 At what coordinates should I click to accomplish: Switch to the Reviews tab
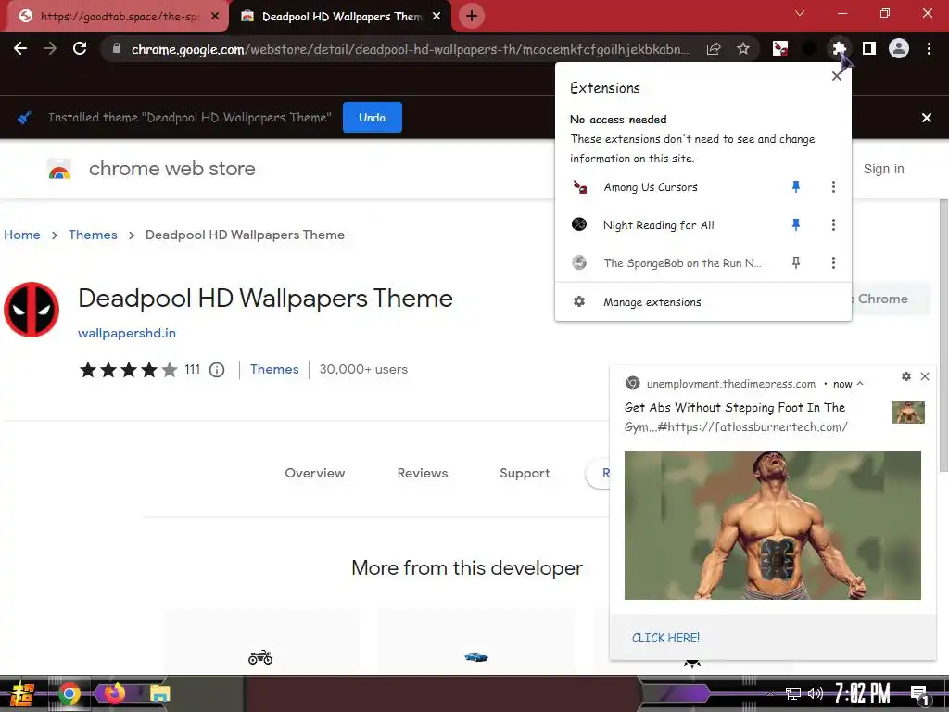point(423,473)
